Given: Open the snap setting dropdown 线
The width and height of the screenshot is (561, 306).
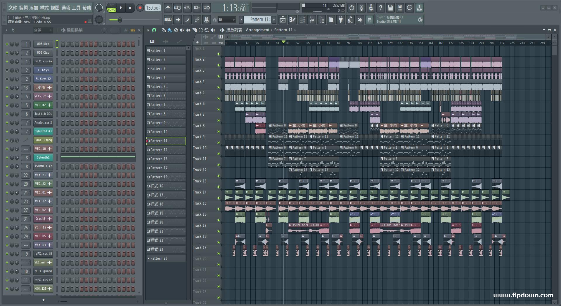Looking at the screenshot, I should [227, 20].
